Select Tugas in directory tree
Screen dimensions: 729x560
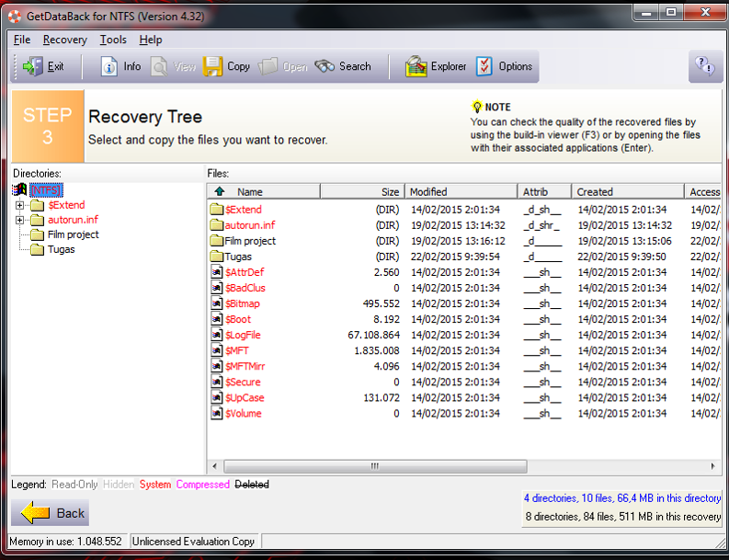61,250
